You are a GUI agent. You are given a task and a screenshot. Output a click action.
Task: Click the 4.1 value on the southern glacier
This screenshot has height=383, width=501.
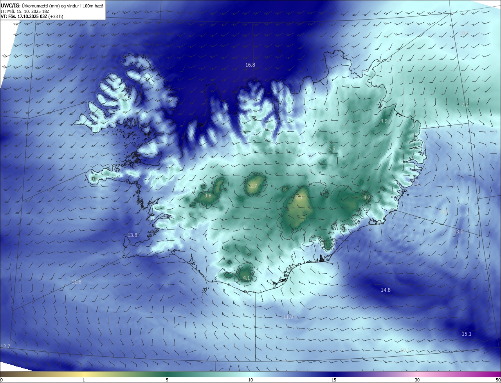(x=246, y=278)
